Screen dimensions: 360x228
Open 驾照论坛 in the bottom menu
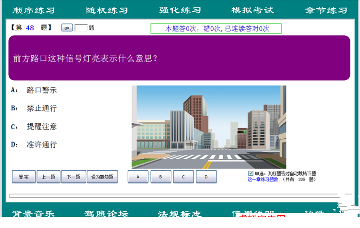pos(106,214)
